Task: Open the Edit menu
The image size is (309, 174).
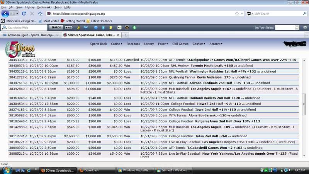Action: pyautogui.click(x=11, y=7)
